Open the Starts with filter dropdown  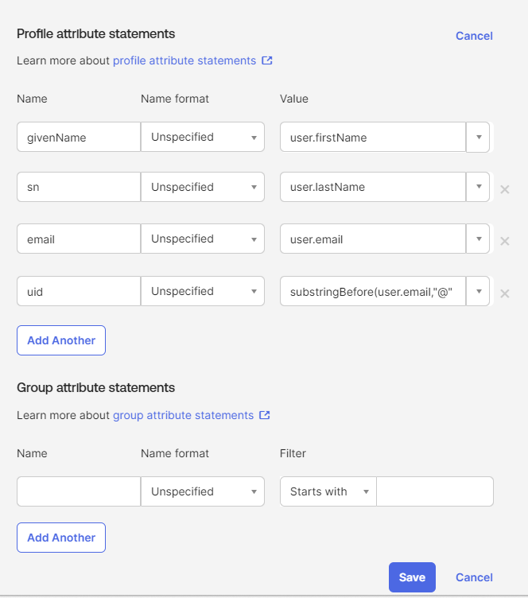(328, 491)
